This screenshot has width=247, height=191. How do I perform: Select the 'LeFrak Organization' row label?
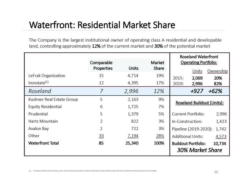[x=46, y=76]
